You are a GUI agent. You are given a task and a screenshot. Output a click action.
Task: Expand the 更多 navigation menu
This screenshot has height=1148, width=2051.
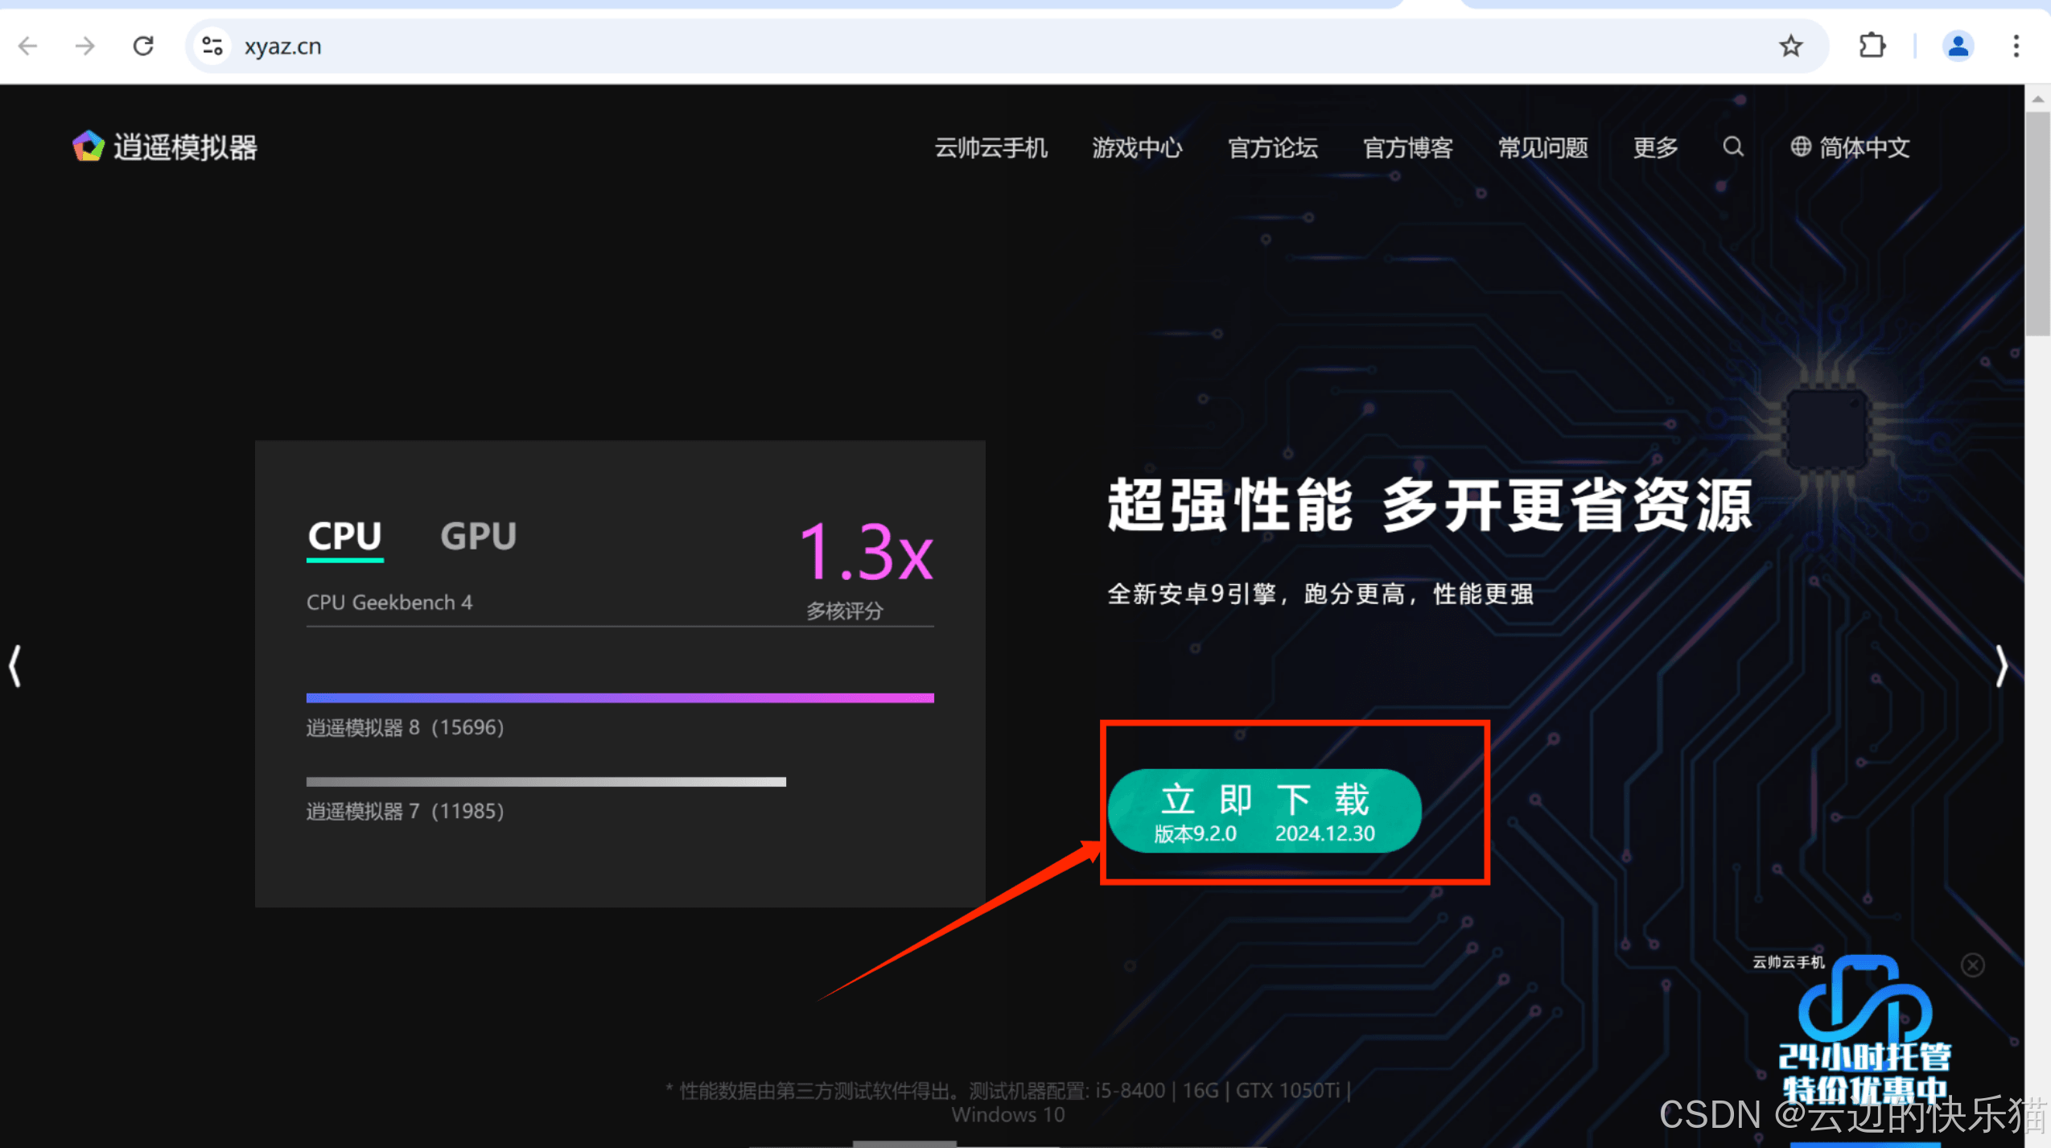[x=1655, y=147]
